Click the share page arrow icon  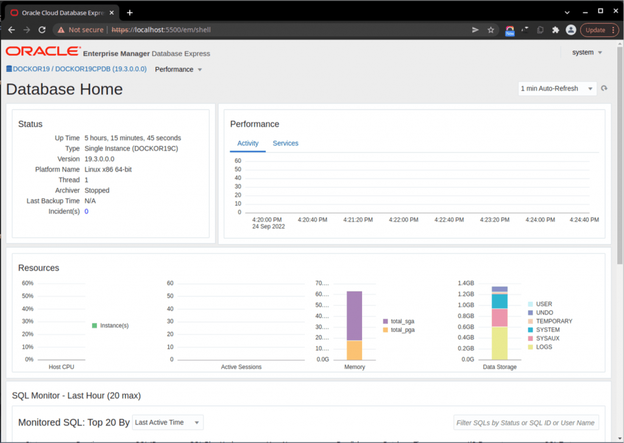pos(475,30)
